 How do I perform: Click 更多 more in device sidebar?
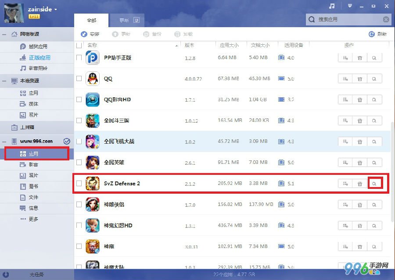(x=37, y=219)
